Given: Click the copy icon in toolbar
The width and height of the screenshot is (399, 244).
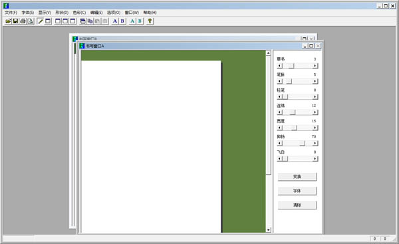Looking at the screenshot, I should (90, 21).
